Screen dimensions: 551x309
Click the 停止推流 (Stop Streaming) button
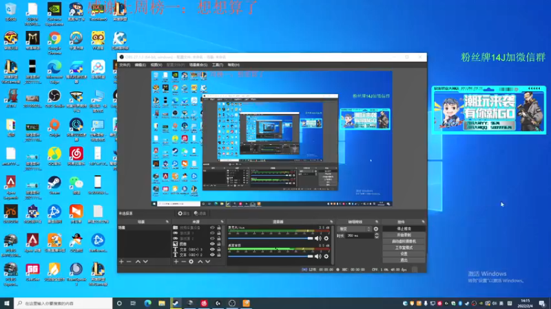(404, 229)
